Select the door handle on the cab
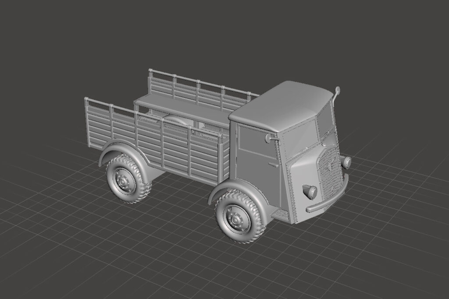Image resolution: width=449 pixels, height=299 pixels. 273,165
